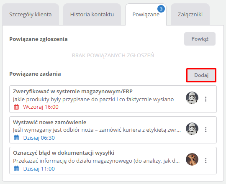Open three-dot menu for Zweryfikować task
Viewport: 226px width, 184px height.
click(x=206, y=99)
